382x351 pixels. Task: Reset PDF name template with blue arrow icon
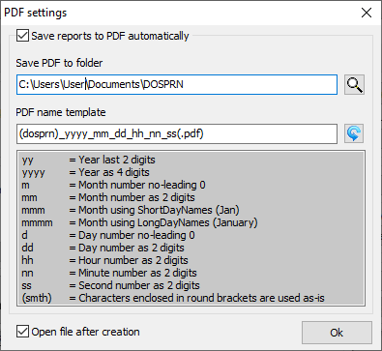pos(354,133)
